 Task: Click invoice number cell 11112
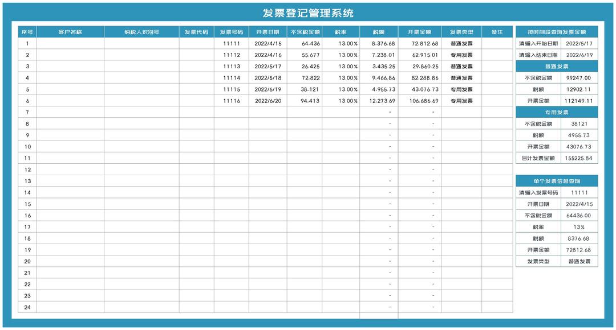click(x=232, y=55)
